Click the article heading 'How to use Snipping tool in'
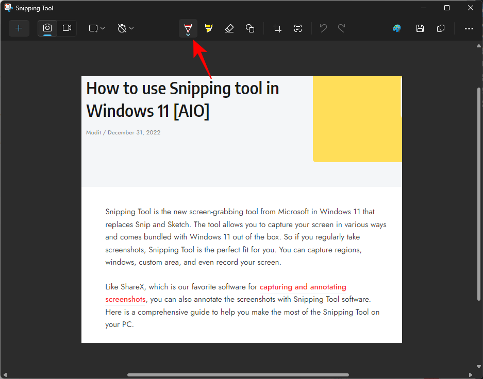The width and height of the screenshot is (483, 379). tap(182, 89)
